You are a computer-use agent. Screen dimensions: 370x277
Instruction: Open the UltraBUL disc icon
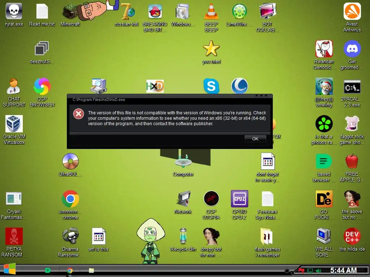[x=70, y=161]
